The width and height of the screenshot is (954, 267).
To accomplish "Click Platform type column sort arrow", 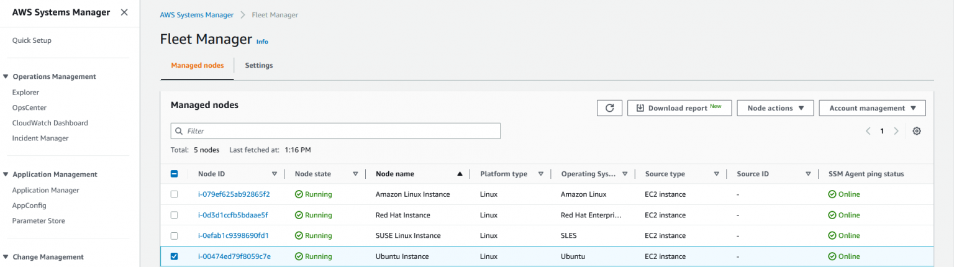I will (541, 174).
